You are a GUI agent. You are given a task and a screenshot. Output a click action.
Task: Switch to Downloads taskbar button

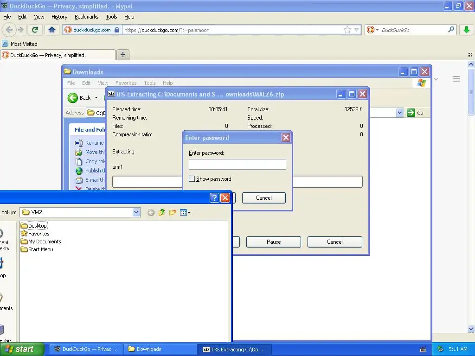point(160,349)
